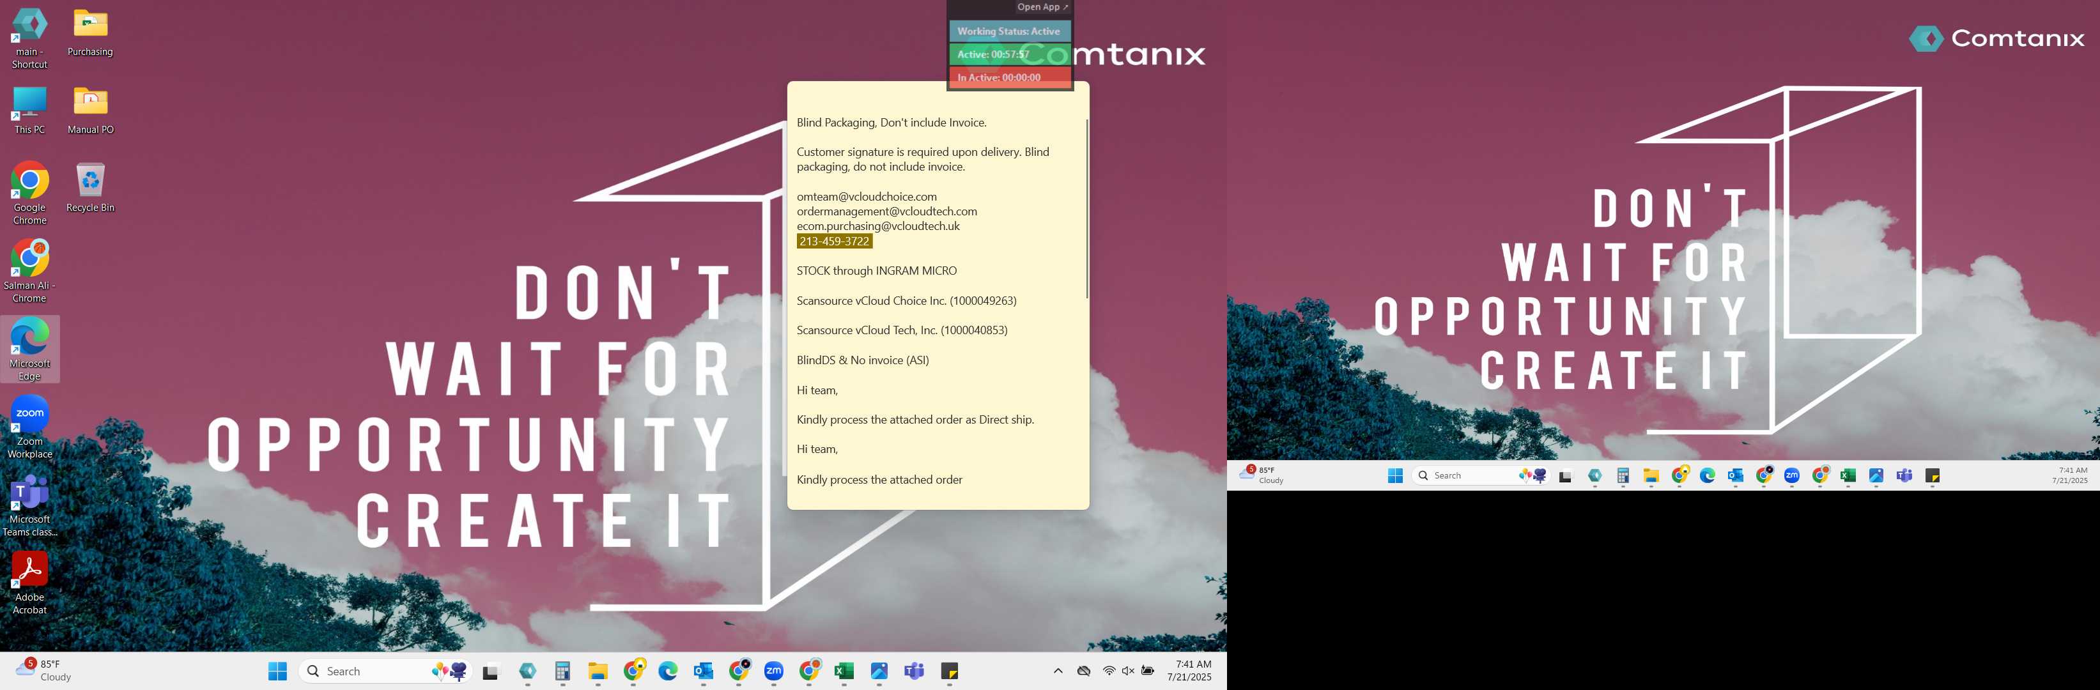Click the sticky note vertical scrollbar
The image size is (2100, 690).
pos(1086,210)
